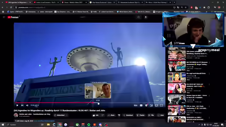The width and height of the screenshot is (226, 127).
Task: Click the Save button under the video
Action: [161, 115]
